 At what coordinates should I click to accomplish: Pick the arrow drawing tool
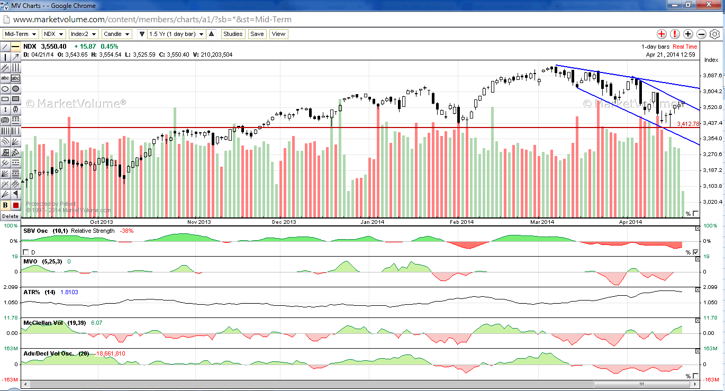pos(15,57)
